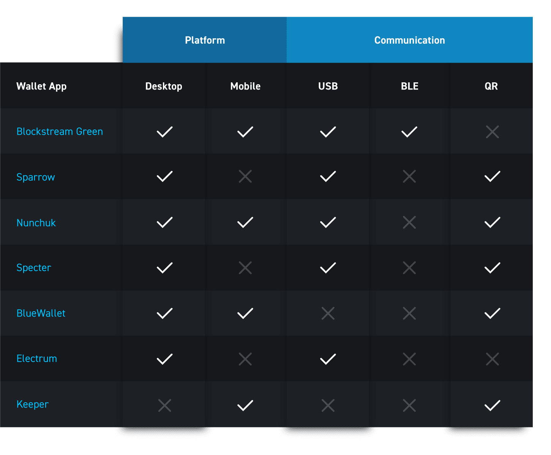
Task: Click Specter Desktop checkmark
Action: pos(165,268)
